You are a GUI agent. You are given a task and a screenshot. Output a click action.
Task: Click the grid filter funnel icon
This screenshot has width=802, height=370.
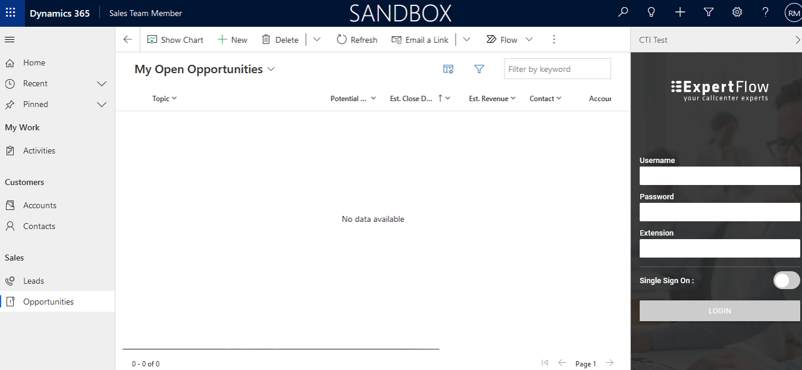(479, 70)
